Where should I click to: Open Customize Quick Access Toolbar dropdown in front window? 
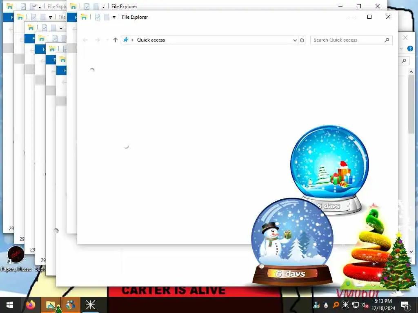114,17
